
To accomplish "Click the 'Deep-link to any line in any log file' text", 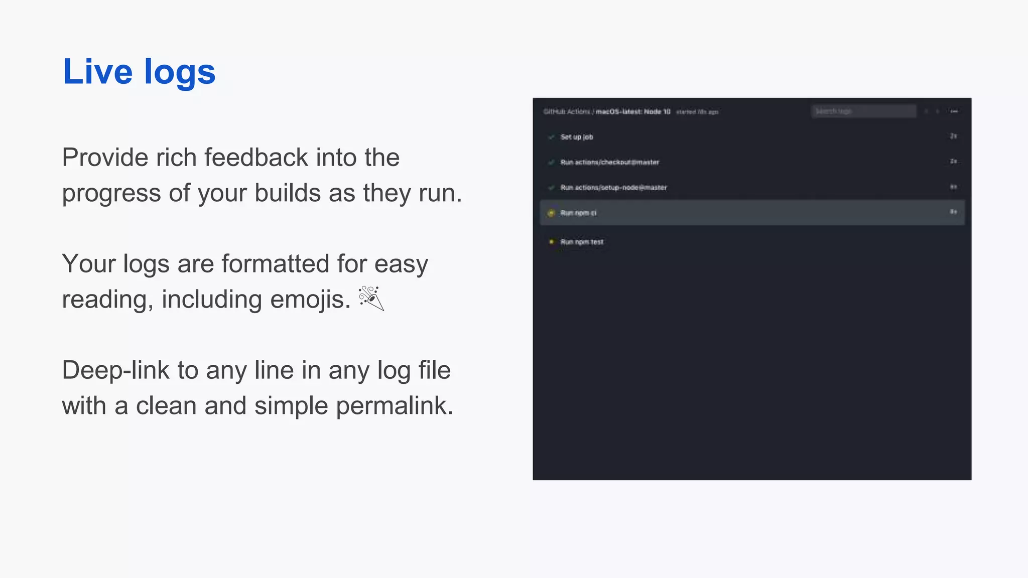I will (256, 370).
